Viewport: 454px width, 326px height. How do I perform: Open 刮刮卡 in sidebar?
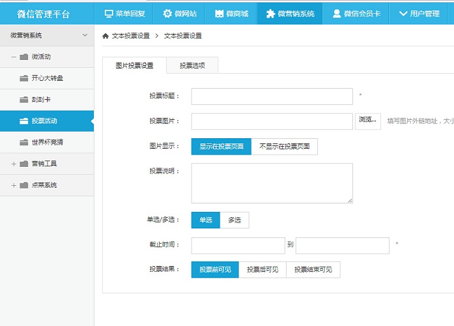[47, 100]
